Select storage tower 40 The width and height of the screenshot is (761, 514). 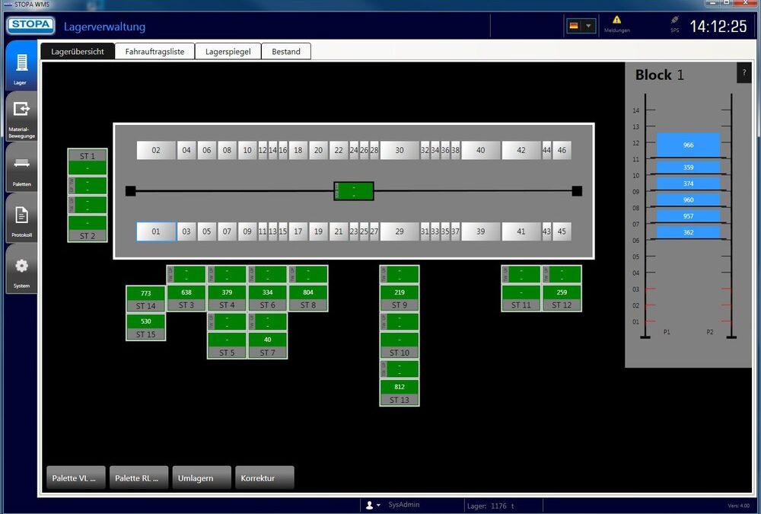(x=480, y=150)
